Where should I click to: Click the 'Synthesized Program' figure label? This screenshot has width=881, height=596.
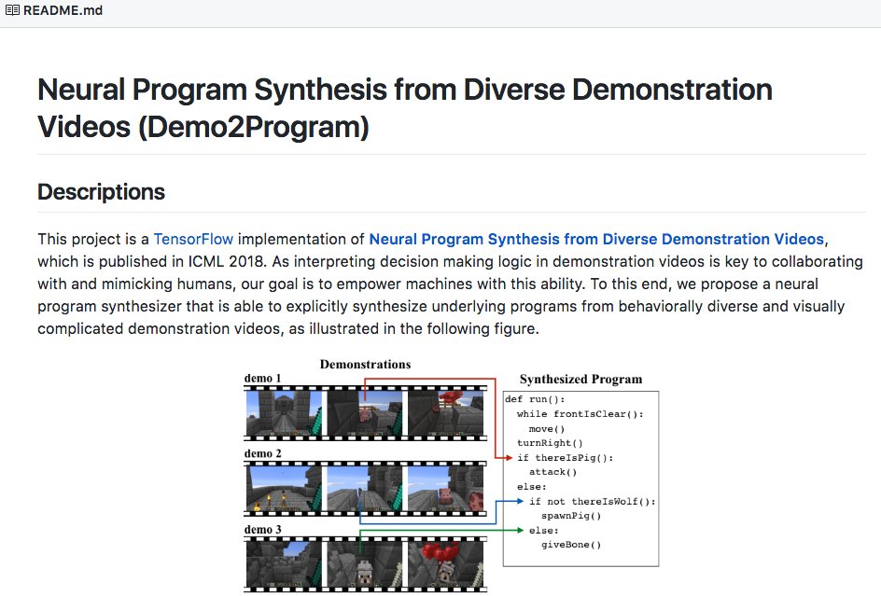click(x=581, y=380)
